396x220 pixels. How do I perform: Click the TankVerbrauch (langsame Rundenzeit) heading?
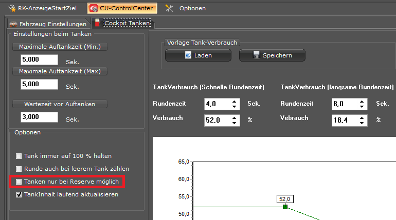337,87
